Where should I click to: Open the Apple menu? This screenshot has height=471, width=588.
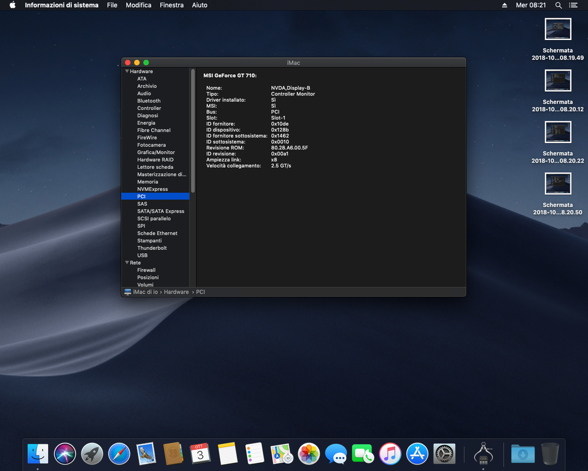[12, 5]
